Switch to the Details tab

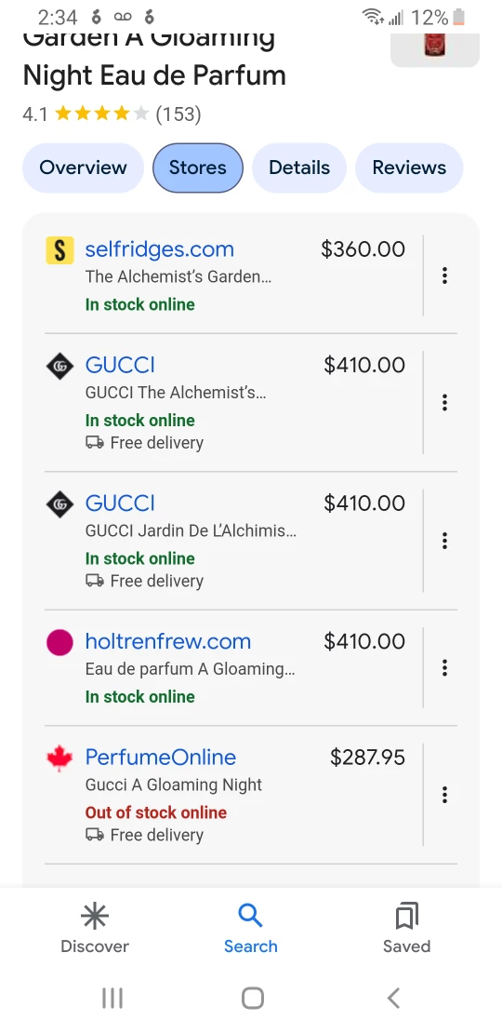click(298, 168)
